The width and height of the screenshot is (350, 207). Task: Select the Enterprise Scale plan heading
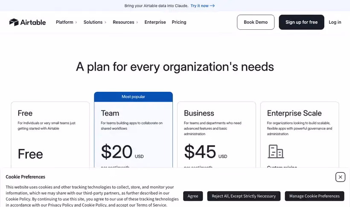[294, 113]
